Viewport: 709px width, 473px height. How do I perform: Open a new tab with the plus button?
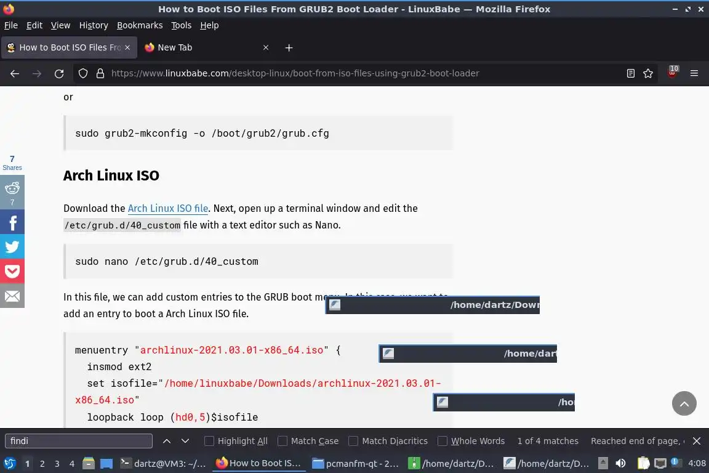click(x=289, y=47)
